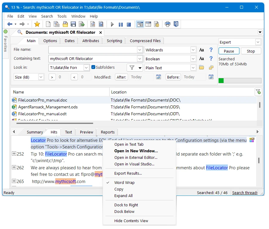
Task: Export results with the green arrow icon
Action: 82,24
